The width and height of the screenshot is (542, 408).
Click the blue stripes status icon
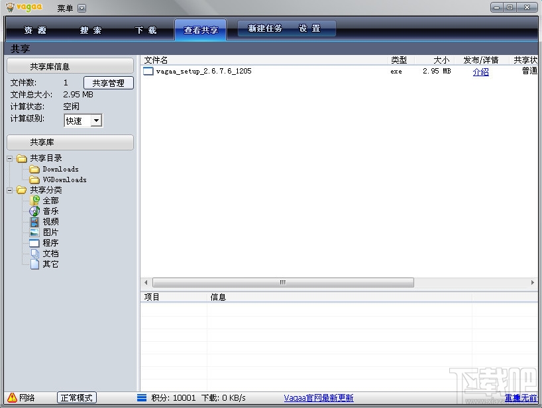click(142, 397)
